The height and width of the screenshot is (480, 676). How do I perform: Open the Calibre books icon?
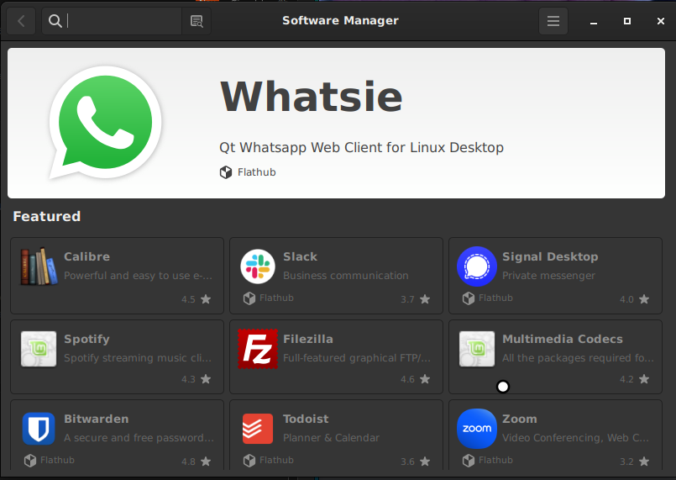pyautogui.click(x=39, y=266)
